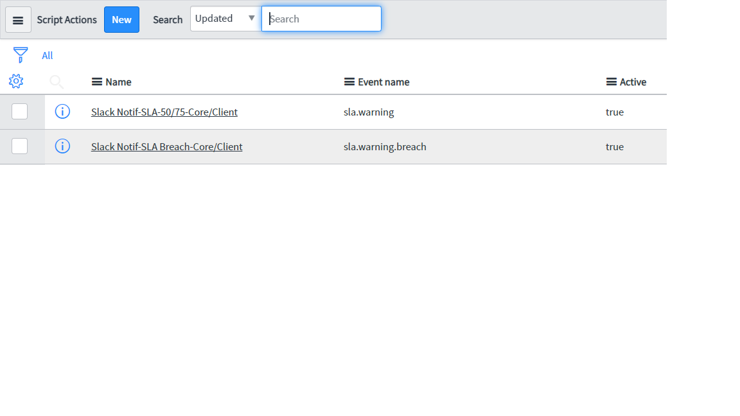Open Slack Notif-SLA-50/75-Core/Client record link
The width and height of the screenshot is (740, 416).
pyautogui.click(x=164, y=112)
